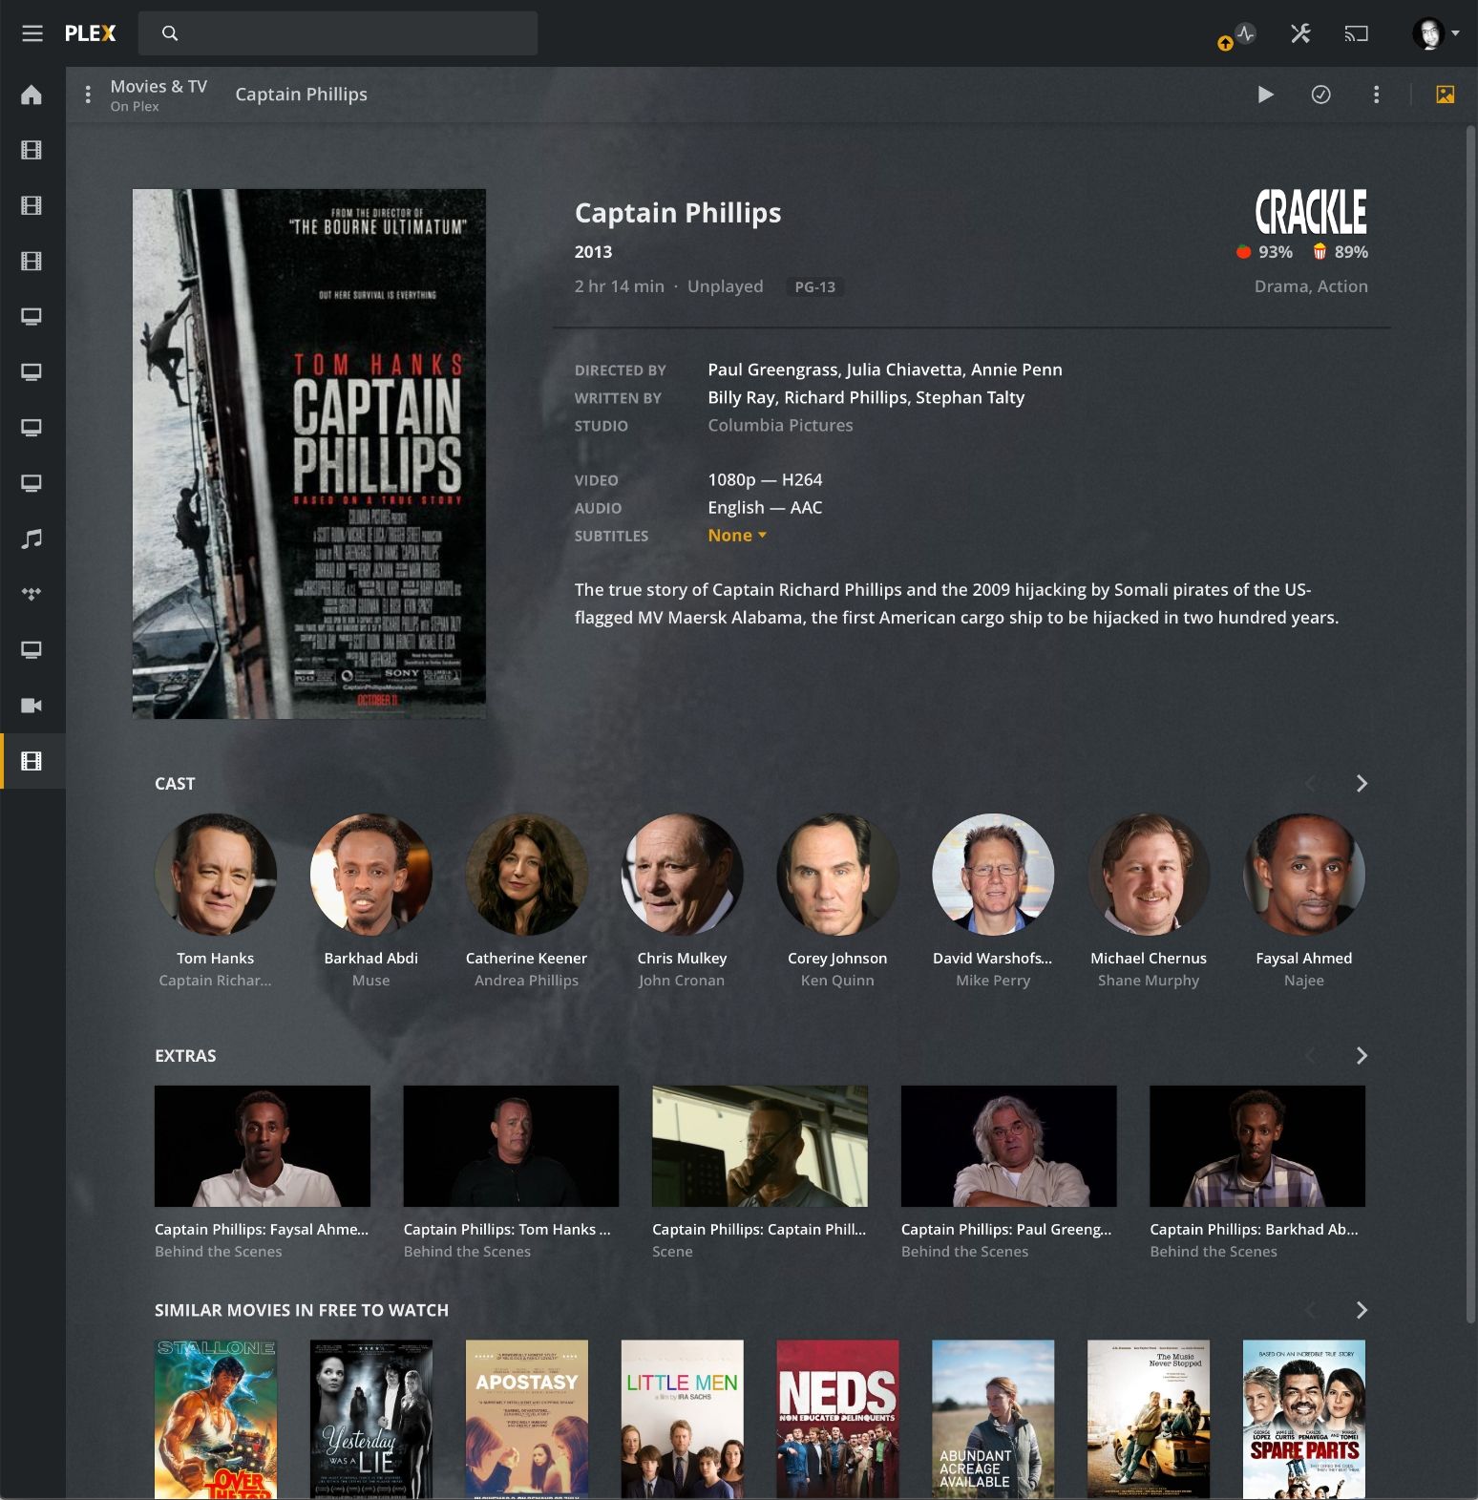Open the second TV monitor sidebar icon

32,371
